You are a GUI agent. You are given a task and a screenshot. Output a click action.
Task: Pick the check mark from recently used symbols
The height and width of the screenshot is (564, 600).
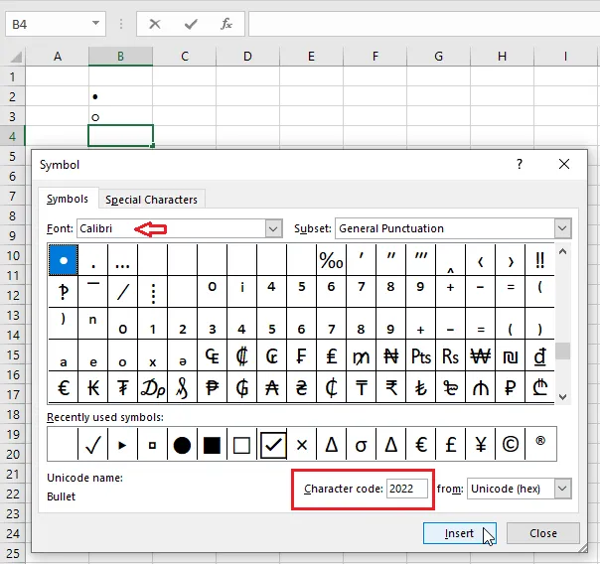[93, 444]
